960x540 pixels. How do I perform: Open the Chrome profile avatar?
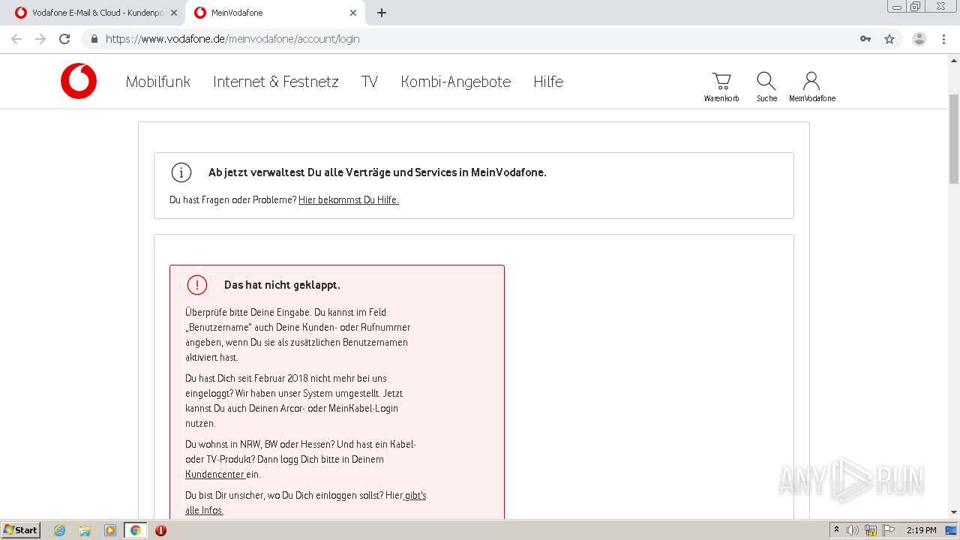point(919,39)
